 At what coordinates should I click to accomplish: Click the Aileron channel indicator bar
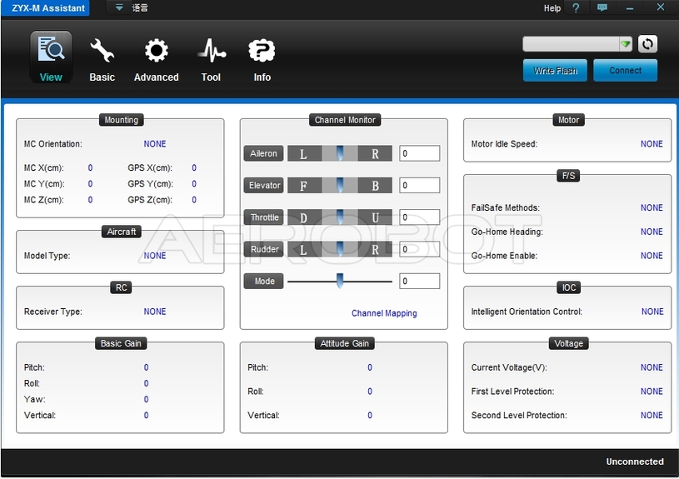pos(340,153)
